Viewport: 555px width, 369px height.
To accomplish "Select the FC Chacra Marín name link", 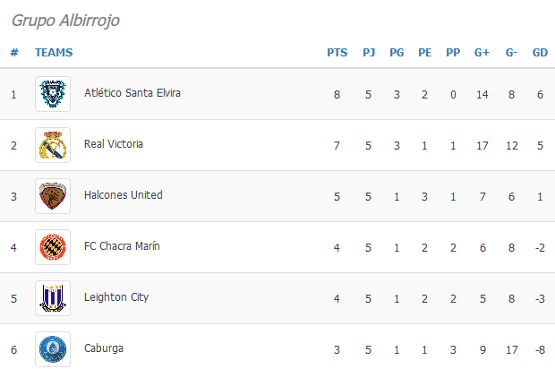I will pos(122,245).
